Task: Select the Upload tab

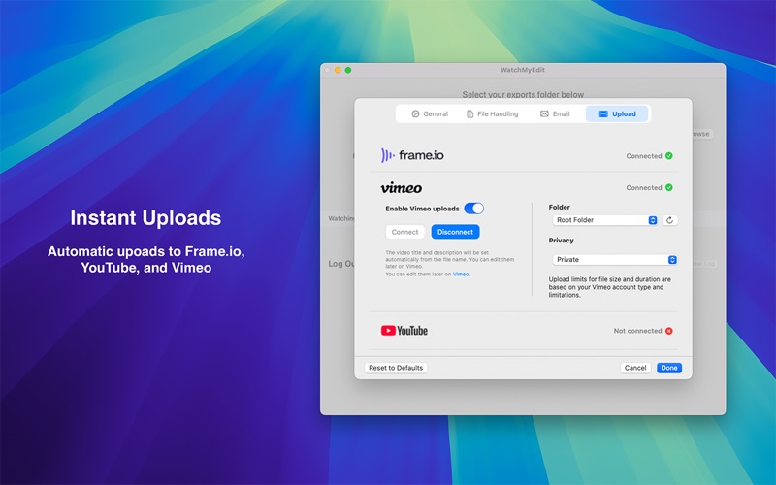Action: [x=617, y=113]
